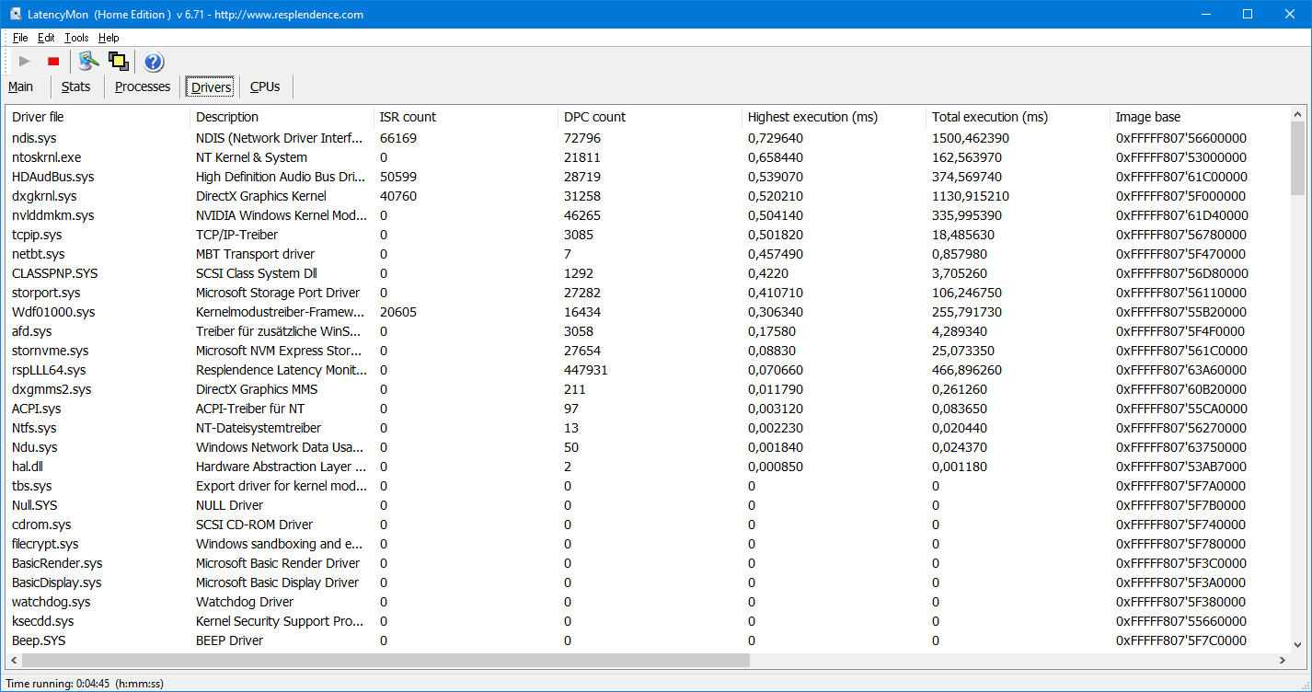1312x692 pixels.
Task: Click the horizontal scrollbar thumb
Action: tap(386, 661)
